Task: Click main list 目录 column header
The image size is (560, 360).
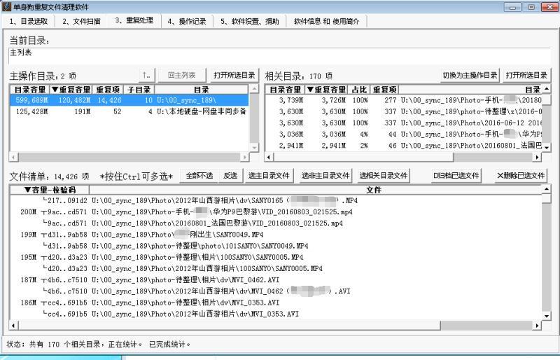Action: point(201,90)
